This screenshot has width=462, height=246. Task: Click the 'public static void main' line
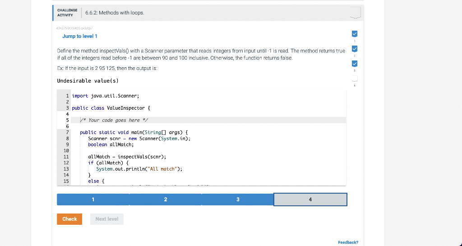pos(134,132)
